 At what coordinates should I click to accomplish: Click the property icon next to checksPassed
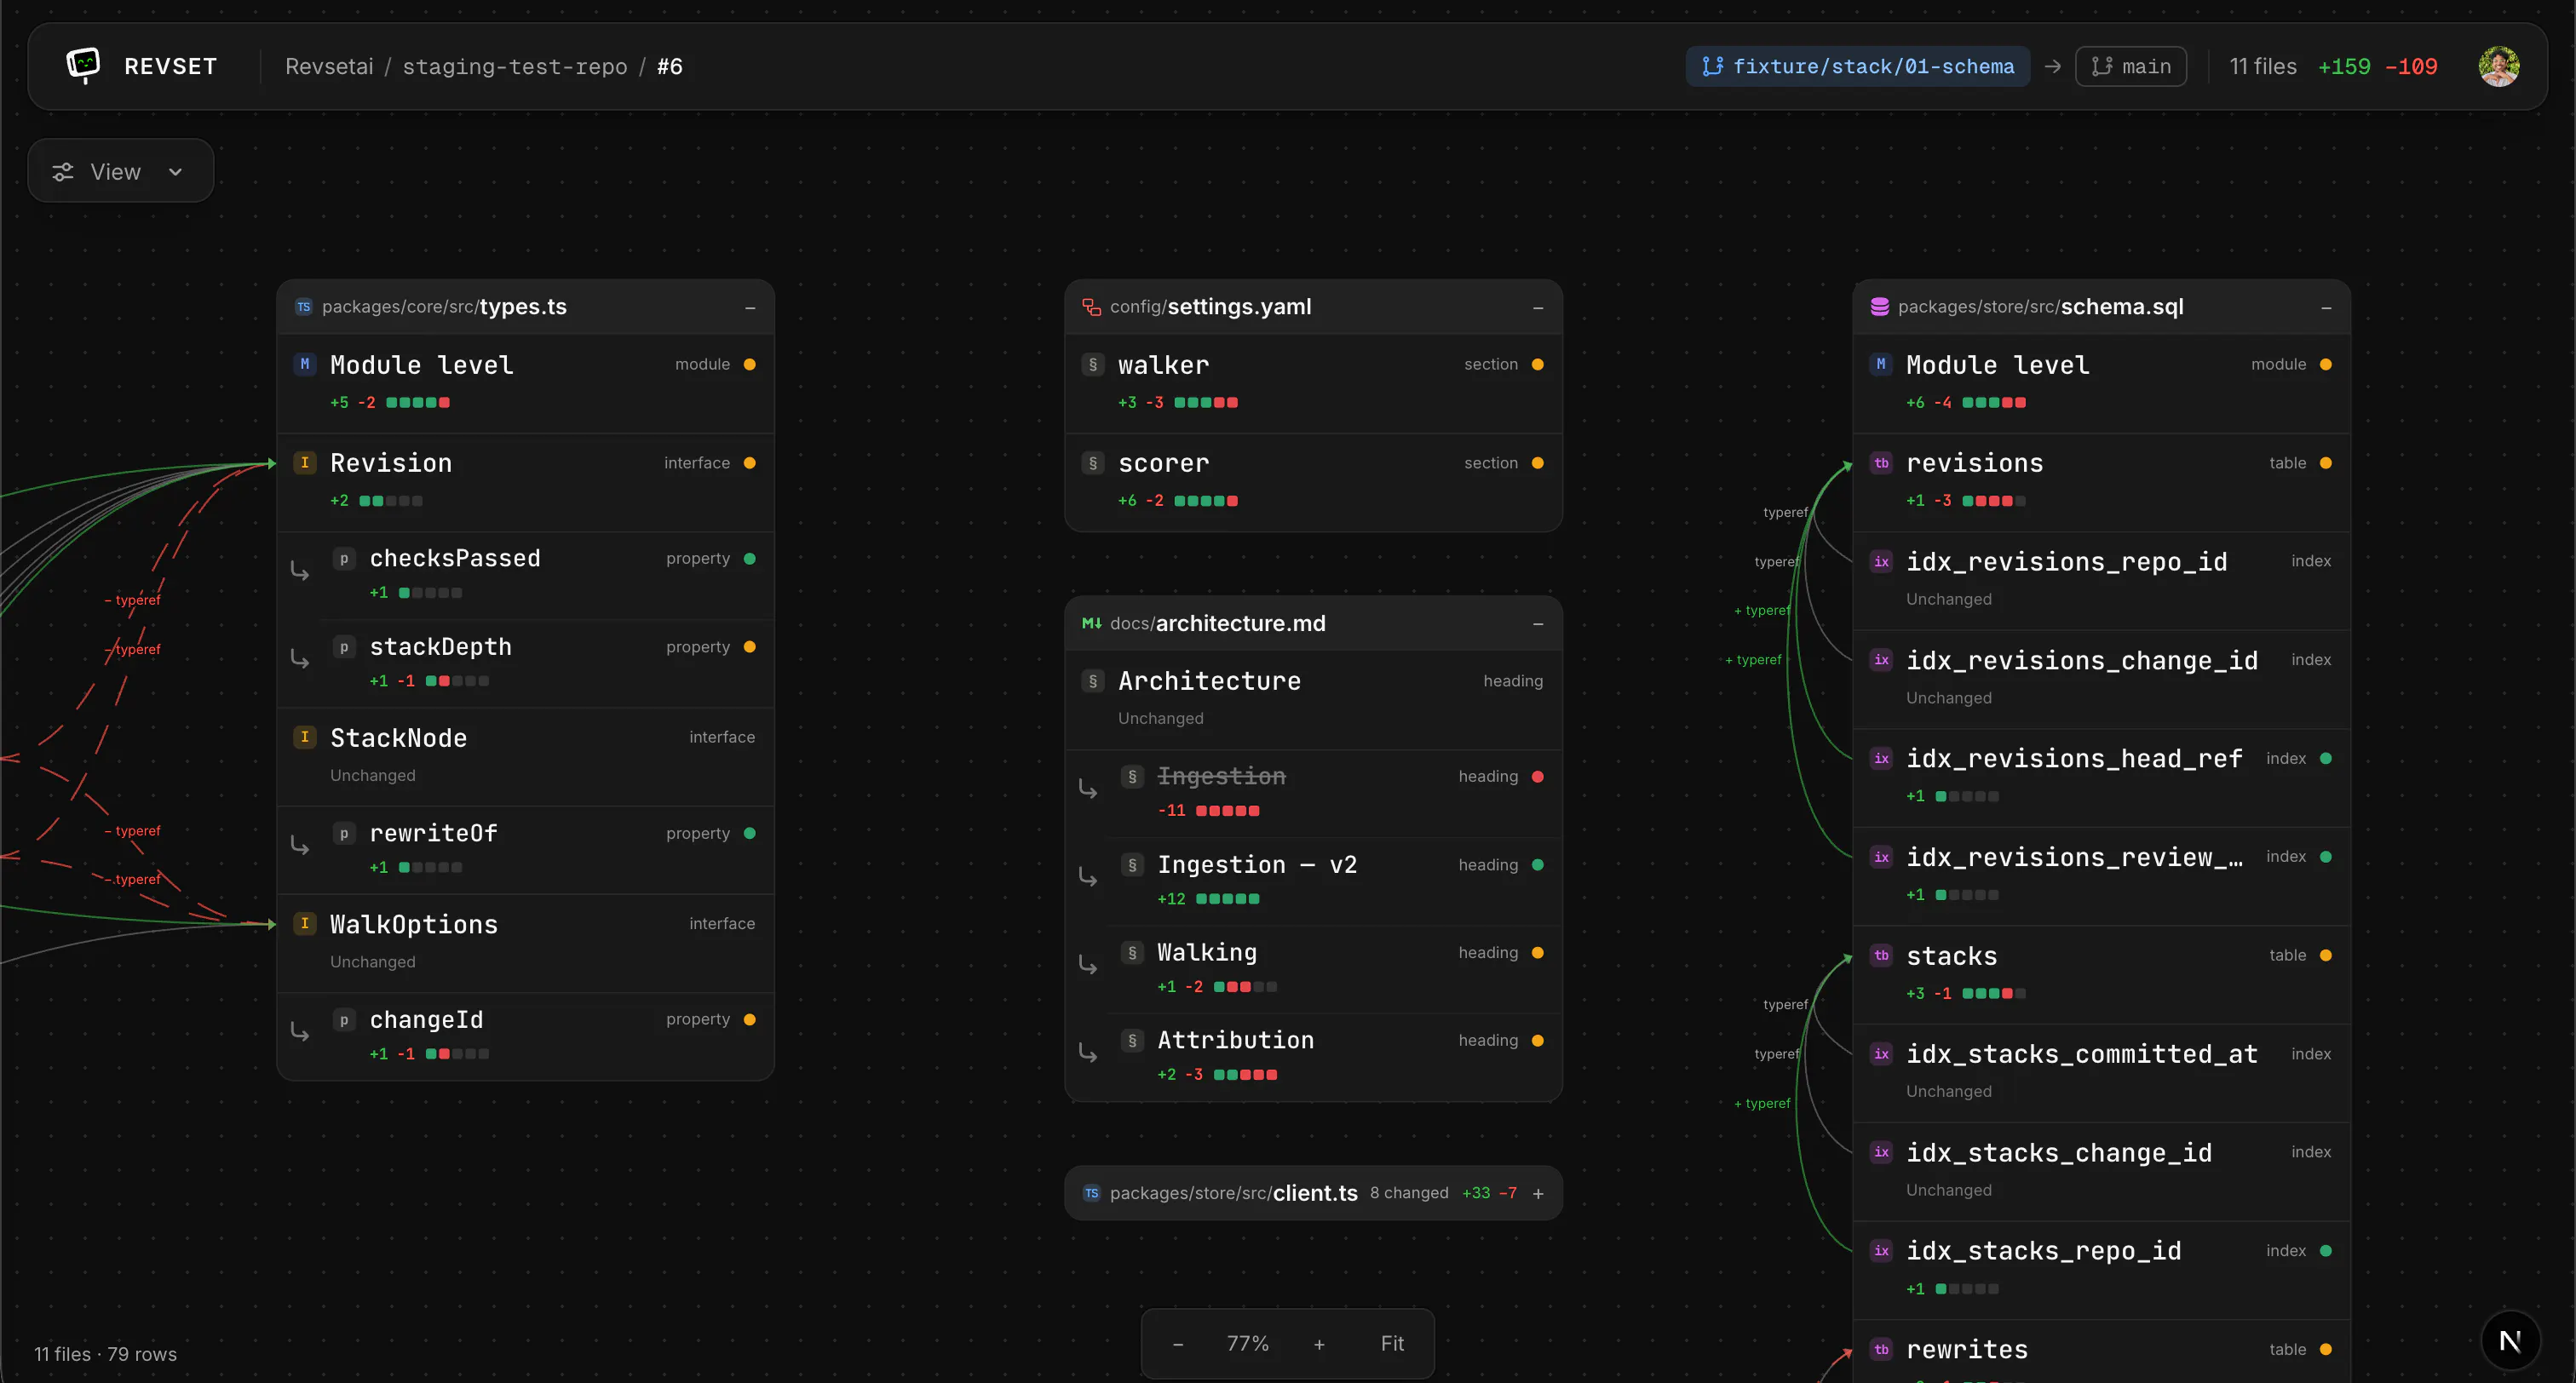pyautogui.click(x=344, y=559)
